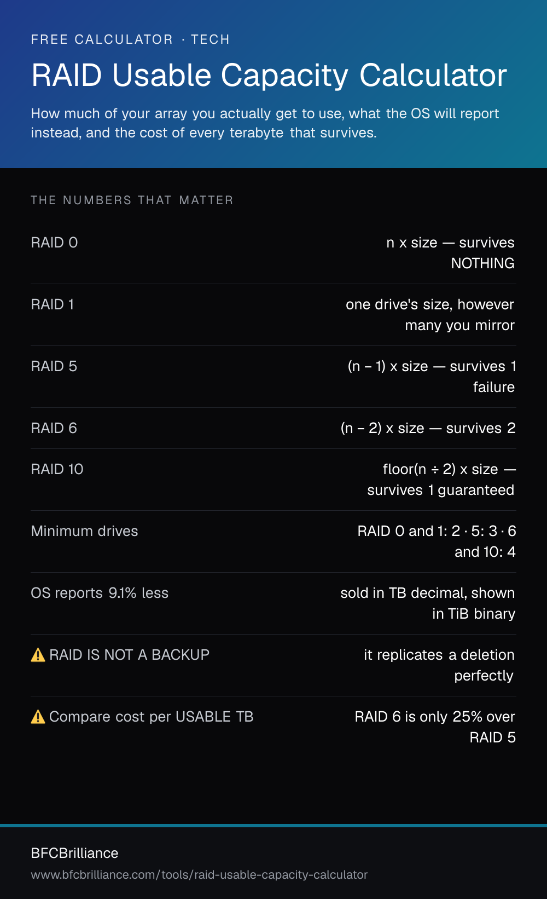
Task: Select the RAID Usable Capacity Calculator title
Action: coord(269,75)
